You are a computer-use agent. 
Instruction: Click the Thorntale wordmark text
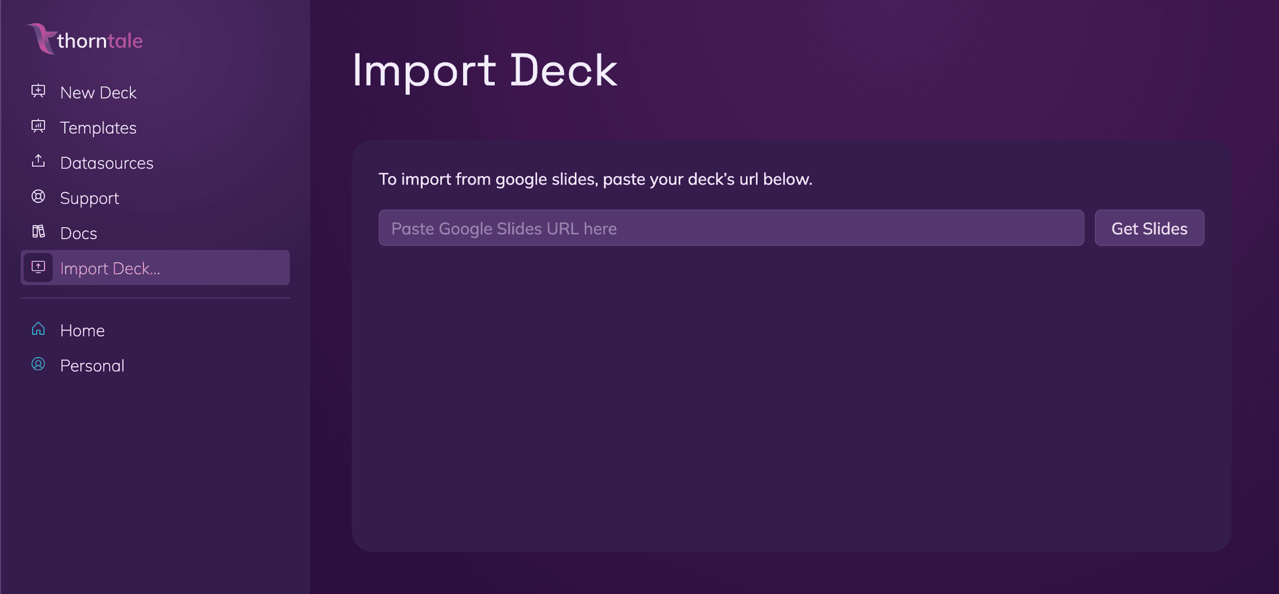point(99,40)
